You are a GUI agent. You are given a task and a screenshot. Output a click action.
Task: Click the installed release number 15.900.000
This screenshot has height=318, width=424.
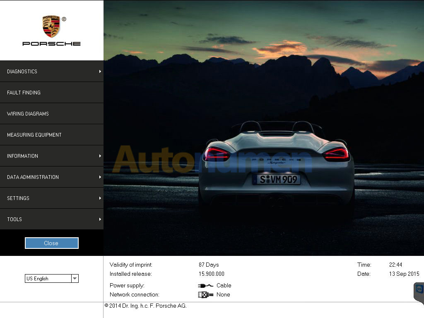click(212, 274)
